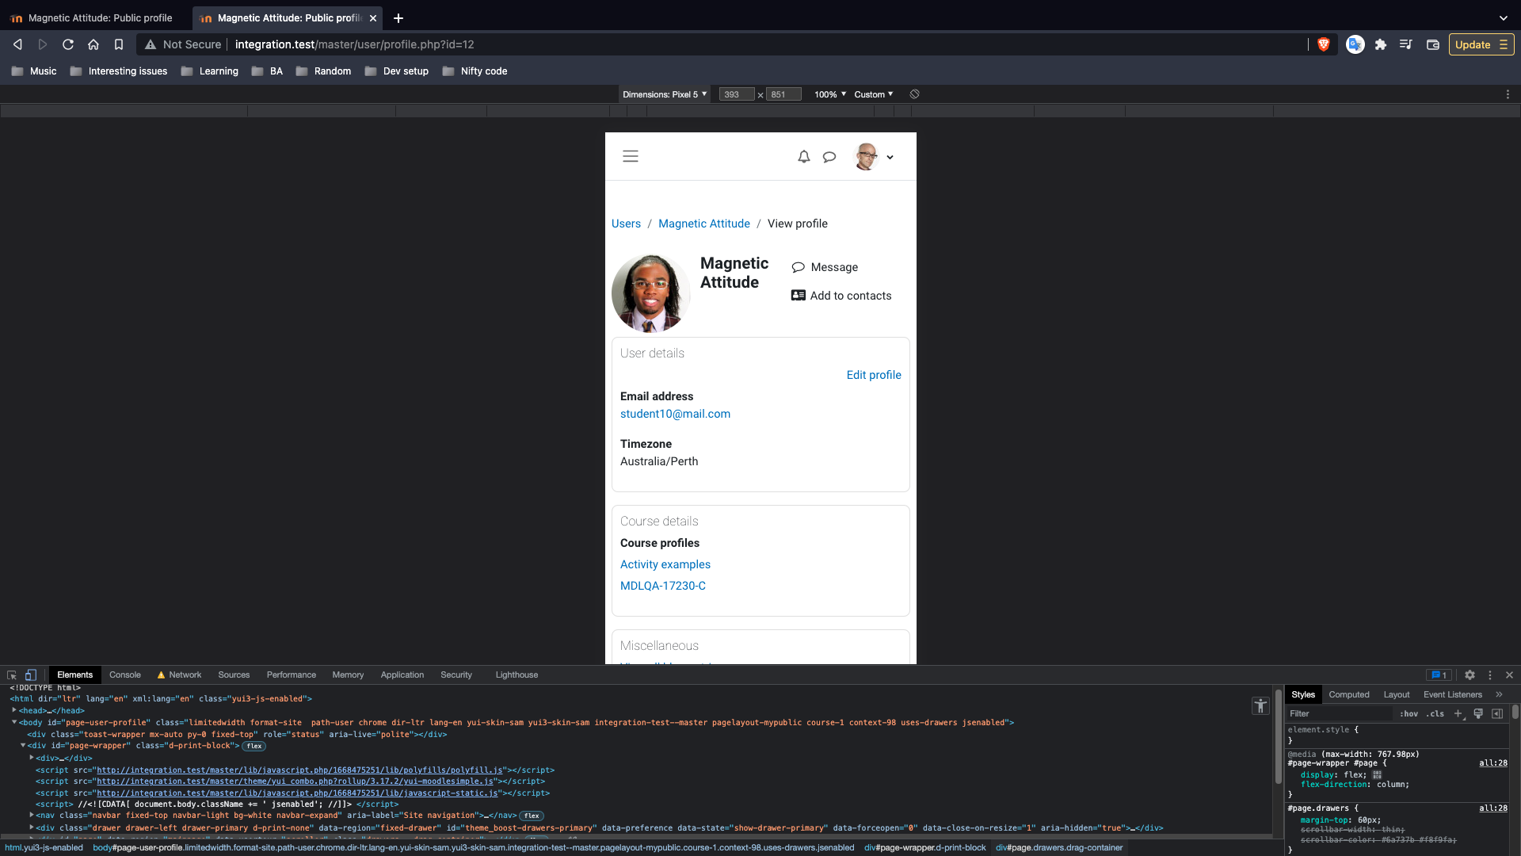Open the Music bookmarks folder
Image resolution: width=1521 pixels, height=856 pixels.
(x=34, y=71)
